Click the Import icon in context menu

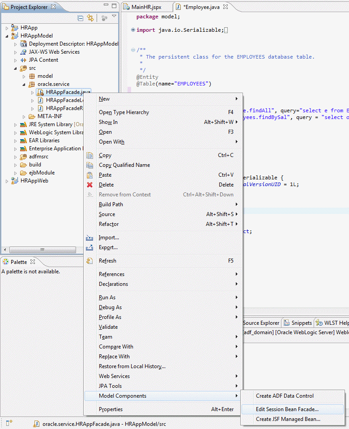click(90, 238)
